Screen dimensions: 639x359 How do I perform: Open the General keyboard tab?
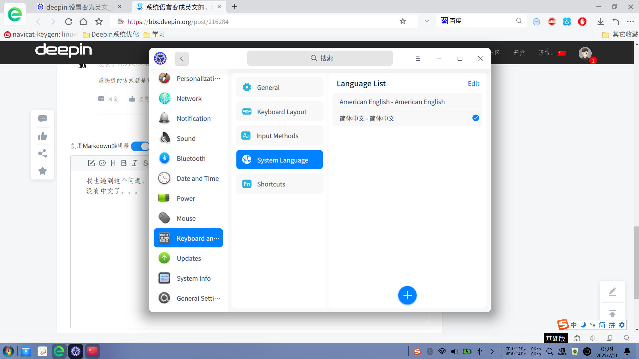(x=280, y=87)
